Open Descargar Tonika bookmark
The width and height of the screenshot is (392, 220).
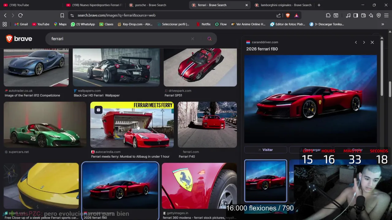[327, 24]
